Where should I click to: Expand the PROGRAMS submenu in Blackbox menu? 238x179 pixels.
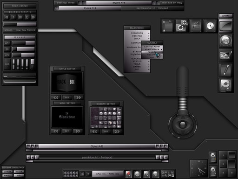tap(137, 33)
